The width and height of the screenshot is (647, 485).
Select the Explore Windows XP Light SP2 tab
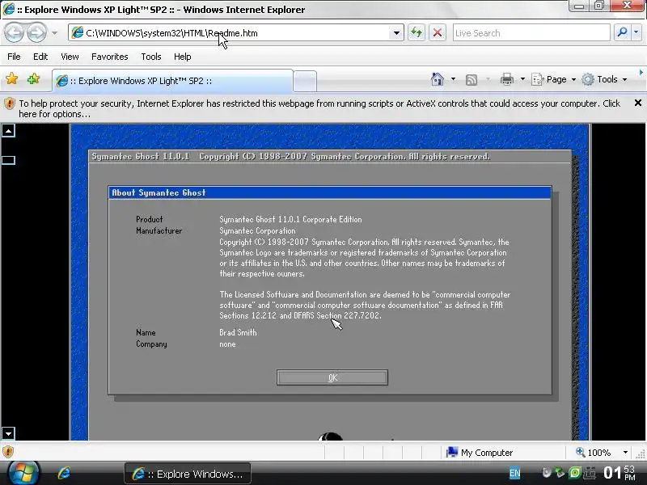(172, 81)
